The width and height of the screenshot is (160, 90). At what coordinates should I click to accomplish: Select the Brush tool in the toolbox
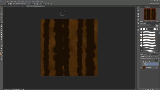[x=1, y=24]
